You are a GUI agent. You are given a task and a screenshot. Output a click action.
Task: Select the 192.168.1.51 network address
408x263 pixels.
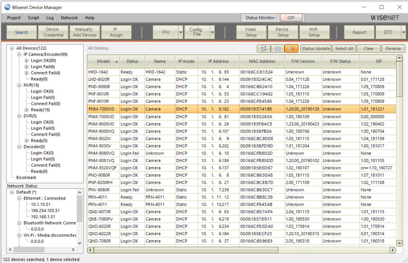43,217
